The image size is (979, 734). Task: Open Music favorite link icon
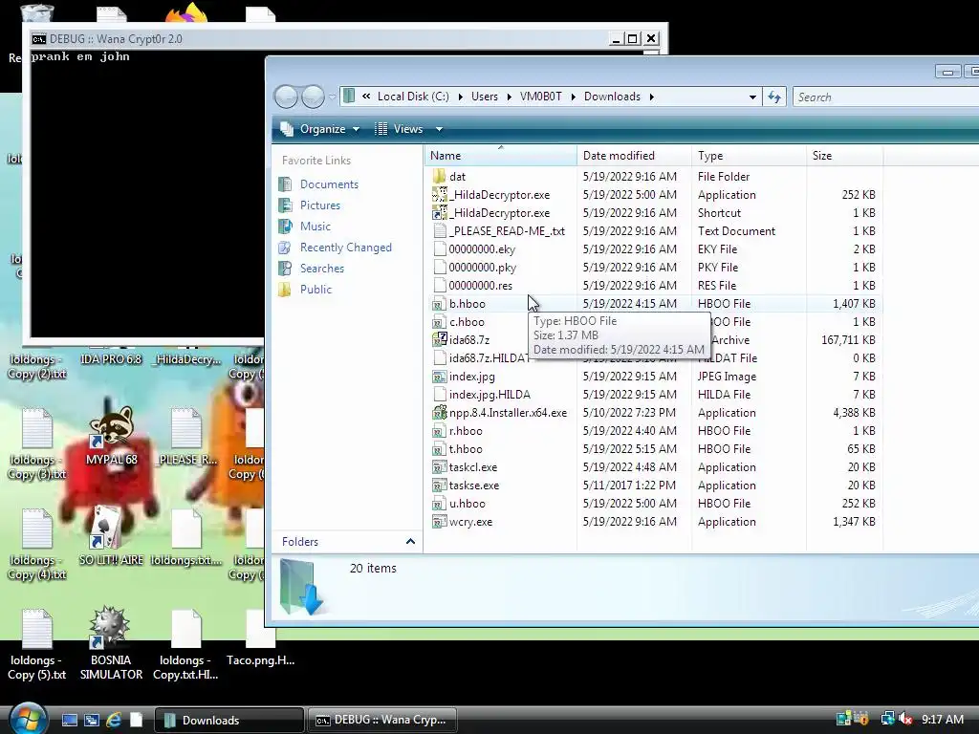click(x=285, y=226)
